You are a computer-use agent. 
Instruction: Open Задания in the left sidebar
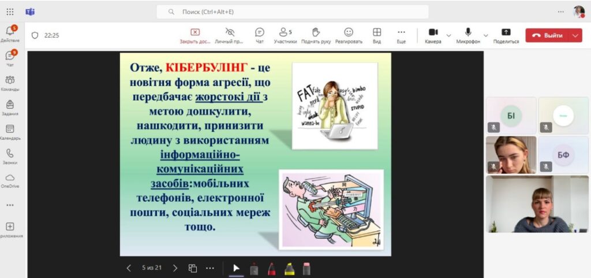pyautogui.click(x=10, y=108)
